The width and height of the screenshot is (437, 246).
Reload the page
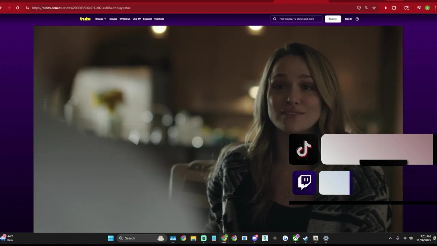click(17, 8)
